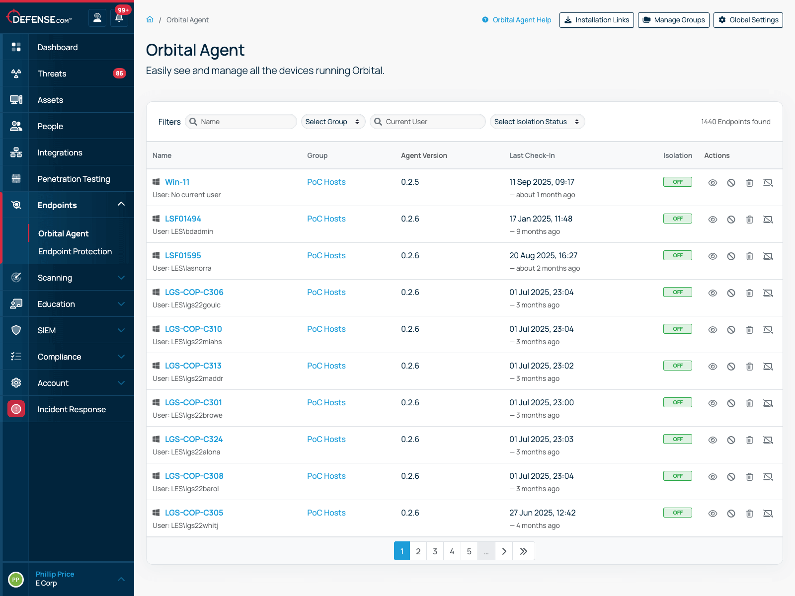Image resolution: width=795 pixels, height=596 pixels.
Task: Open the Select Isolation Status dropdown
Action: coord(537,121)
